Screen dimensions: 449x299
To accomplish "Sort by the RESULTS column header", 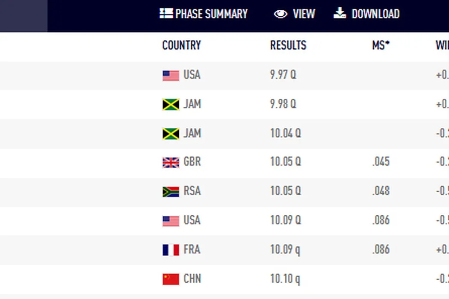I will pyautogui.click(x=288, y=45).
